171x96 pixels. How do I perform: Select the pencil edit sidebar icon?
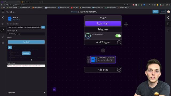(3, 30)
